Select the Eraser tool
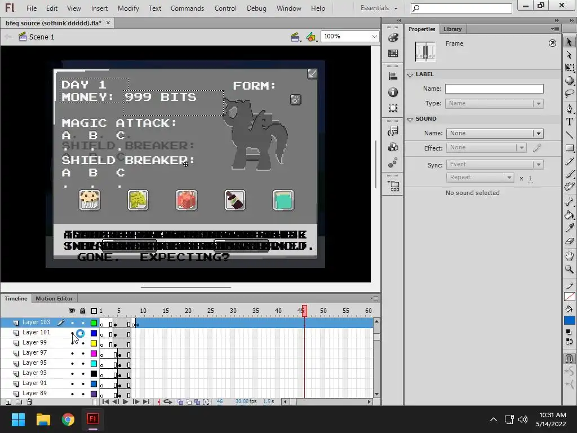 click(x=569, y=241)
